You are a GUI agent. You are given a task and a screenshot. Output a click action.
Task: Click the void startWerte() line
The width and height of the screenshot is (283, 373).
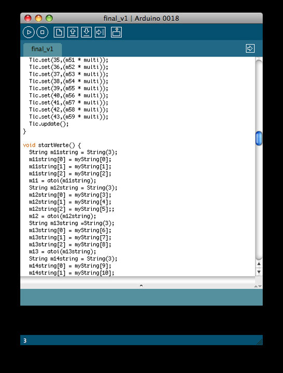pyautogui.click(x=52, y=145)
